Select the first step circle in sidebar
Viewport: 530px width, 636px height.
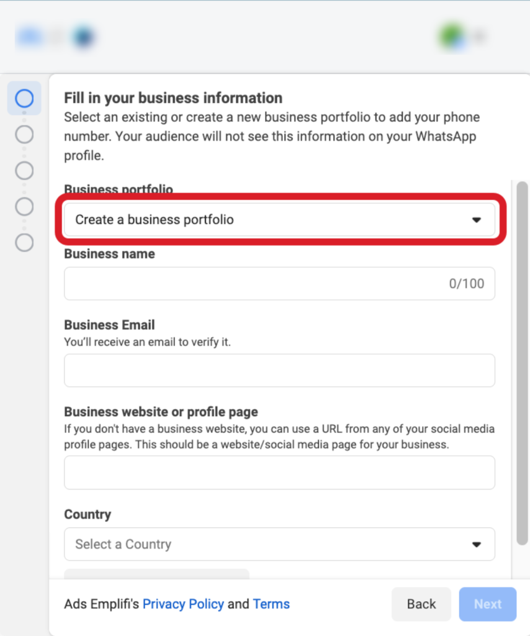tap(24, 98)
